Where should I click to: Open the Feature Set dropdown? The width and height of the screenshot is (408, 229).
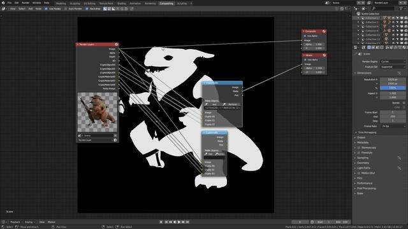tap(393, 67)
